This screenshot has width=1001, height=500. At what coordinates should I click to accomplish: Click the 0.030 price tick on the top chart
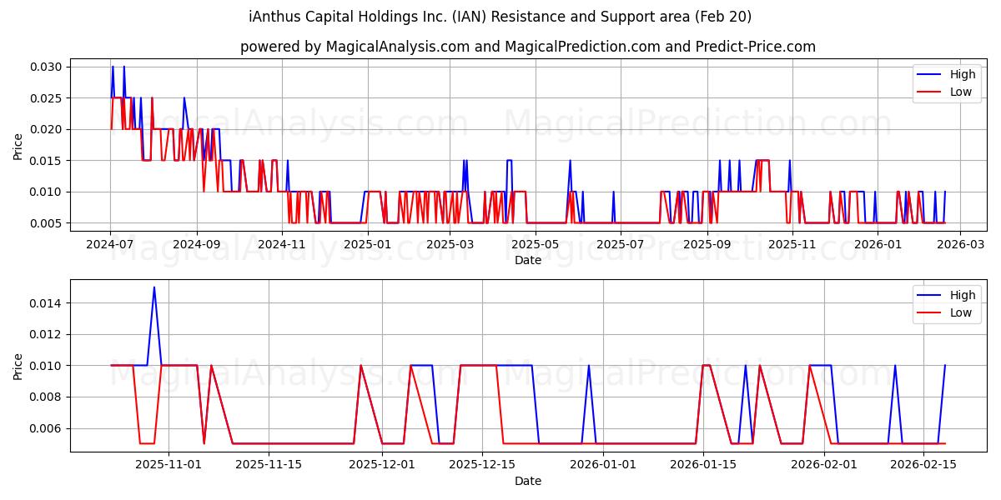tap(48, 67)
